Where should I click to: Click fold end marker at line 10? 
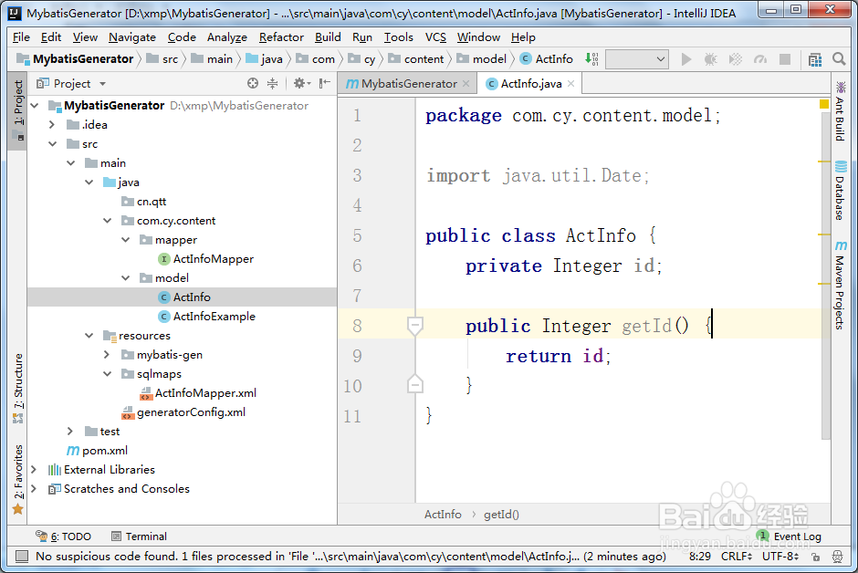[414, 385]
